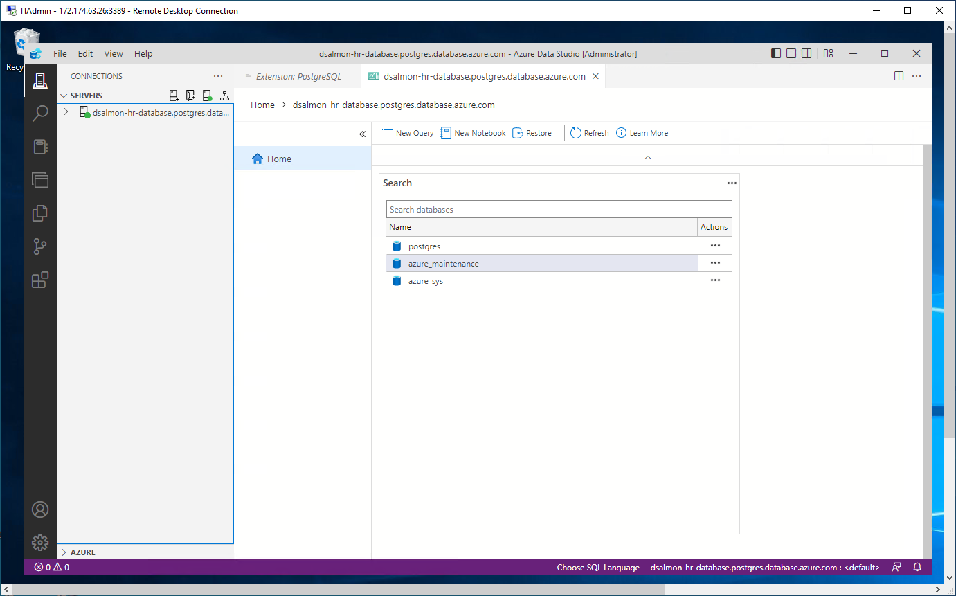Expand the dsalmon-hr-database server node
Image resolution: width=956 pixels, height=596 pixels.
(x=66, y=112)
